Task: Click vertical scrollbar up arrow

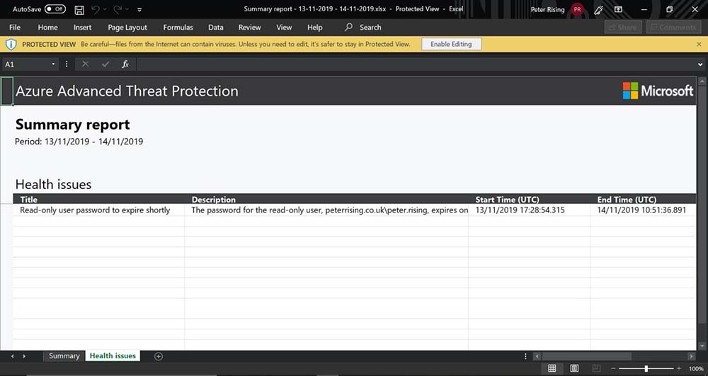Action: tap(702, 81)
